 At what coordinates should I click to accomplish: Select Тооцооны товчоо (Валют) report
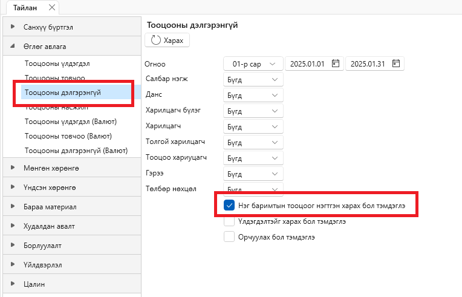click(x=68, y=136)
